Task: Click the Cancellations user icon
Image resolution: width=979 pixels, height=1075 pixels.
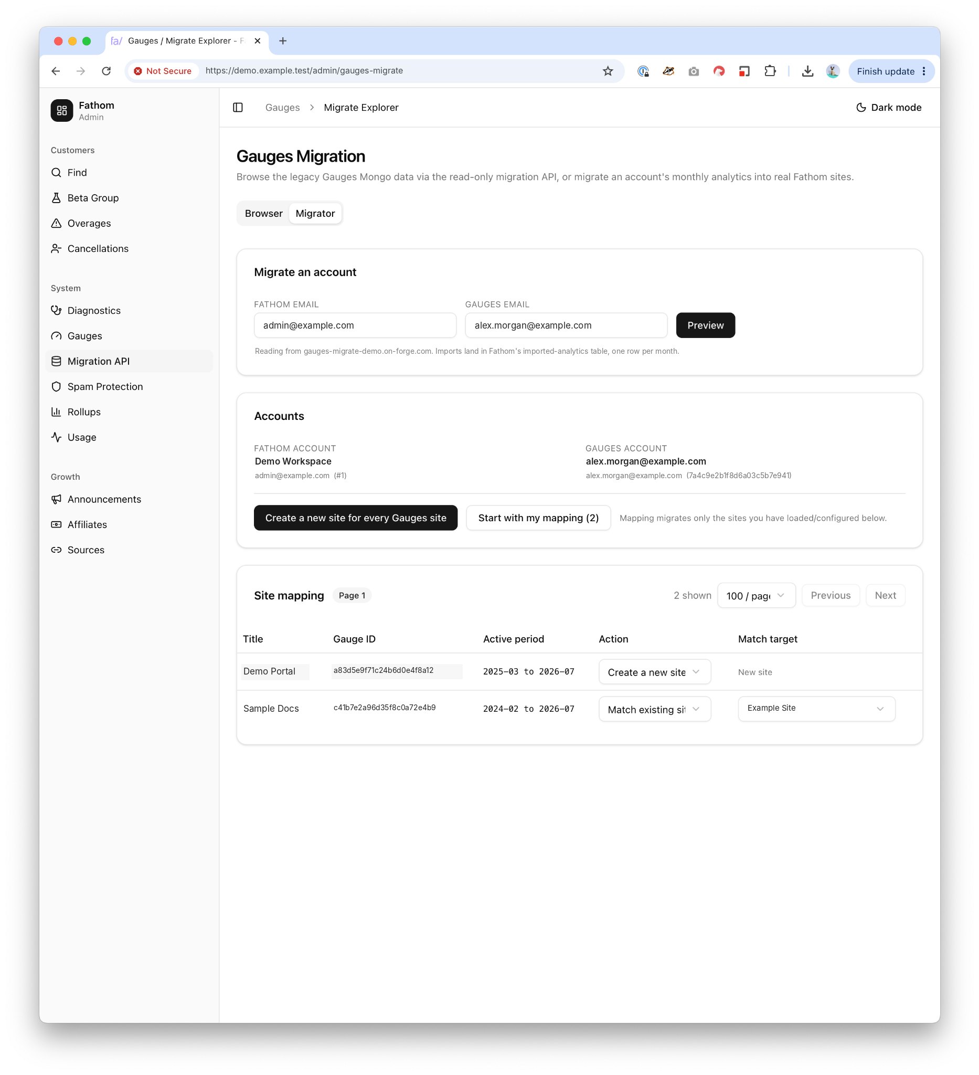Action: 56,248
